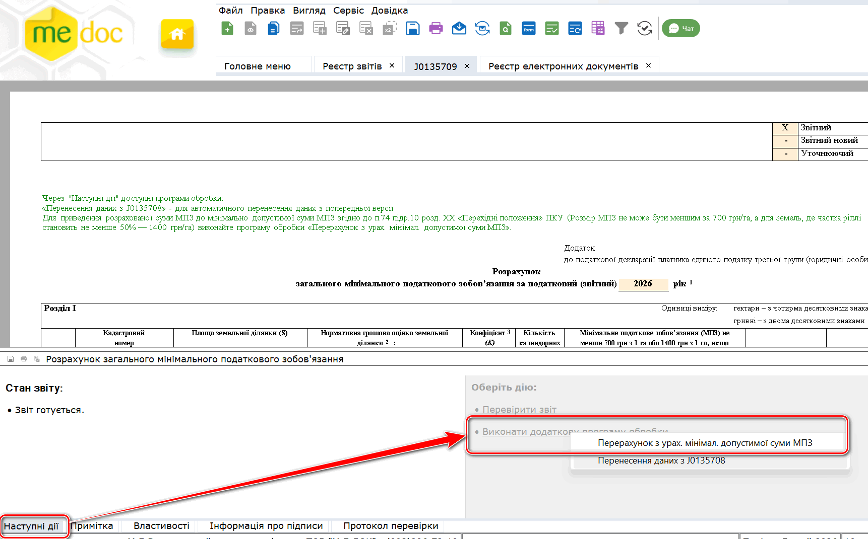
Task: Choose Перенесення даних з J0135708 option
Action: pos(661,460)
